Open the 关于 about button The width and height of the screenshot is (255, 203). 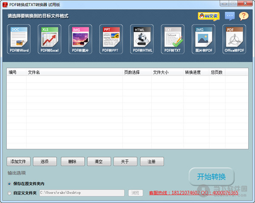tap(125, 161)
